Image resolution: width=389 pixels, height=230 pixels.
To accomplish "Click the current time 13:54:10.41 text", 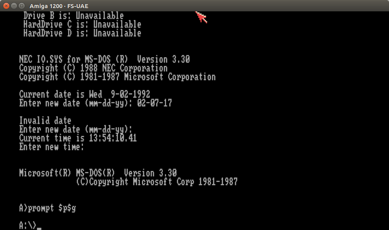I will 113,138.
